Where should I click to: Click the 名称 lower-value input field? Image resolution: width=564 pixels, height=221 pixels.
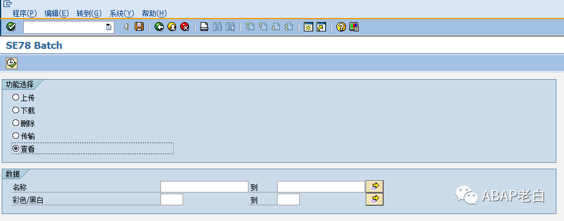204,187
